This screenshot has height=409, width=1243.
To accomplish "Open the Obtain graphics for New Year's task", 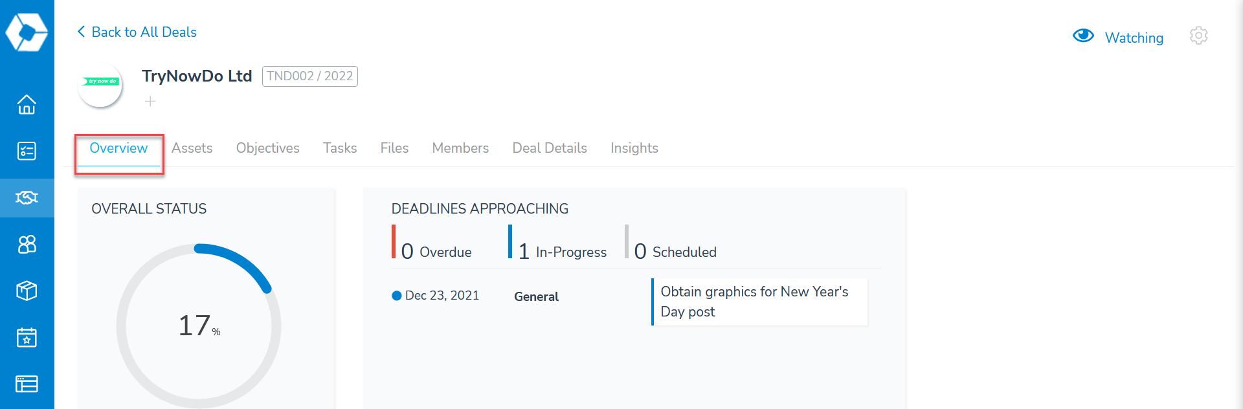I will pos(759,302).
